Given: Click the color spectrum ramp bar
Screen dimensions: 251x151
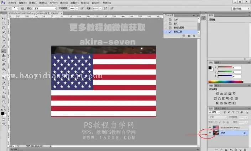Looking at the screenshot, I should (x=226, y=82).
